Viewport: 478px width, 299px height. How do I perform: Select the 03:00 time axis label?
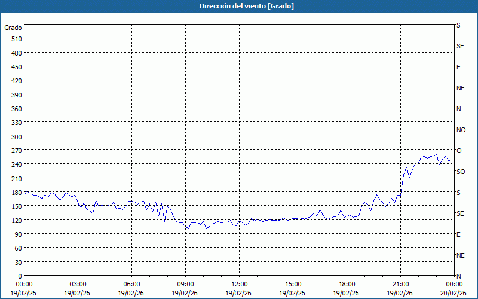coord(78,284)
